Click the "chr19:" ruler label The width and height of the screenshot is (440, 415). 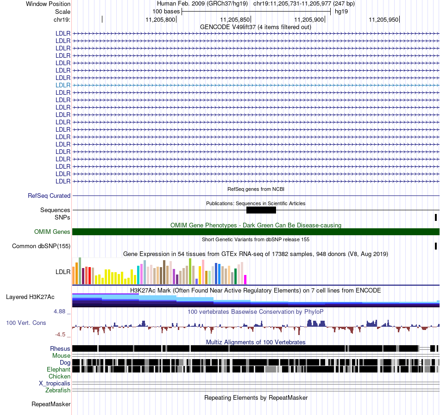(x=62, y=19)
